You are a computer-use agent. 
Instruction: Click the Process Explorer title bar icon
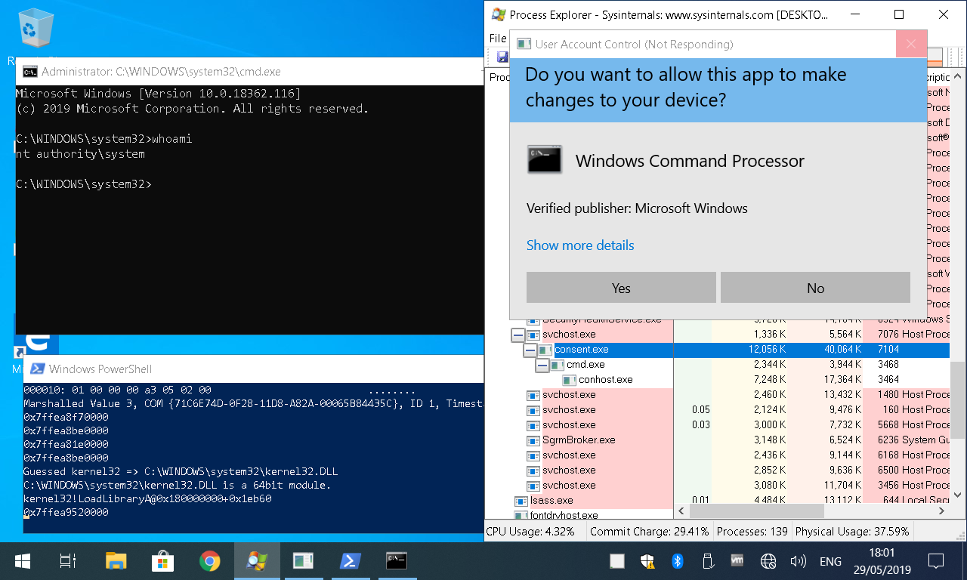tap(498, 14)
